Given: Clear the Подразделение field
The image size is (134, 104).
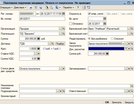Looking at the screenshot, I should pos(61,91).
